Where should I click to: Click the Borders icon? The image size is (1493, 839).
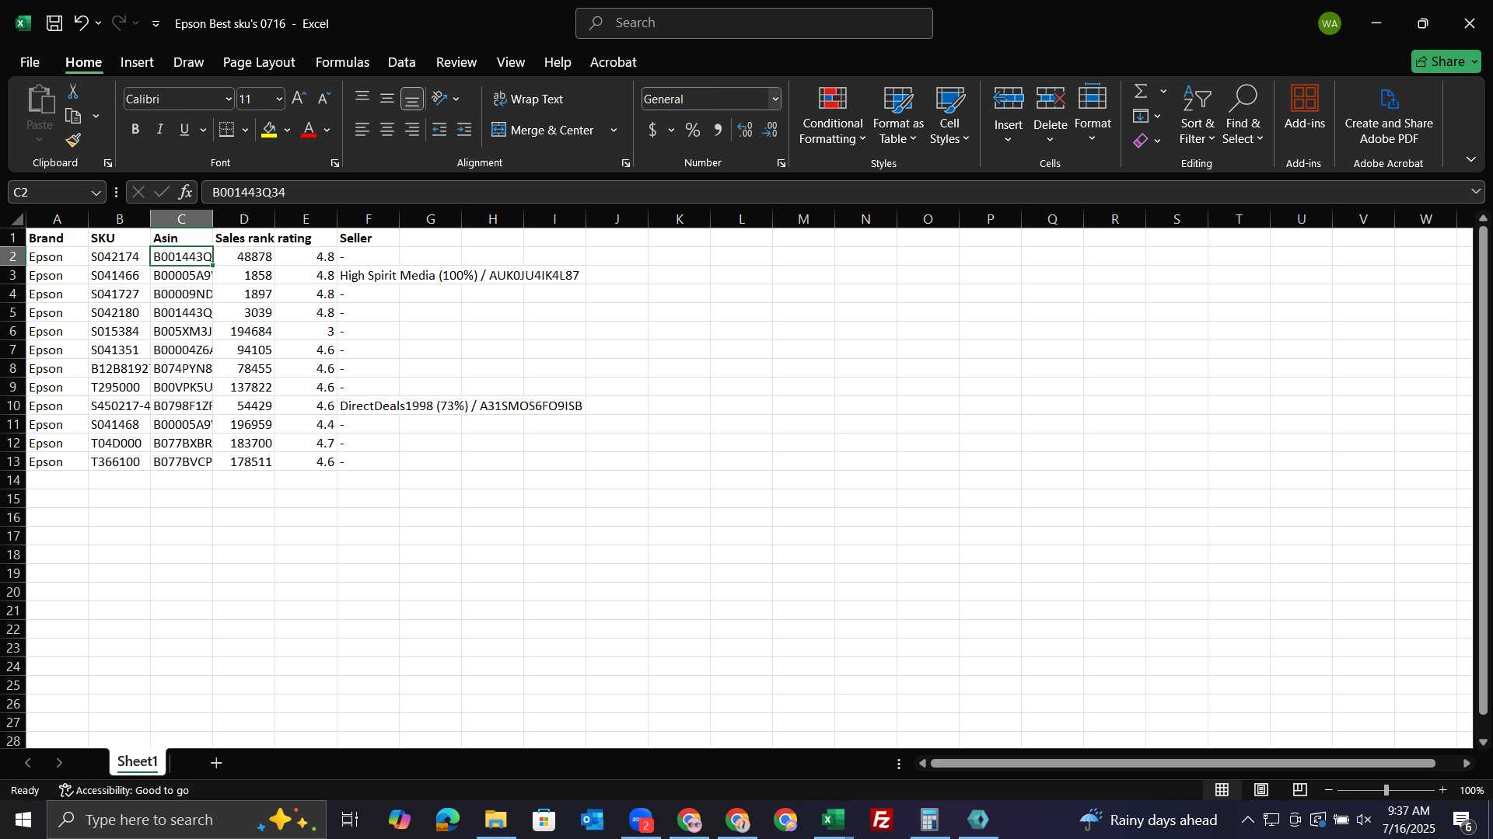click(226, 130)
